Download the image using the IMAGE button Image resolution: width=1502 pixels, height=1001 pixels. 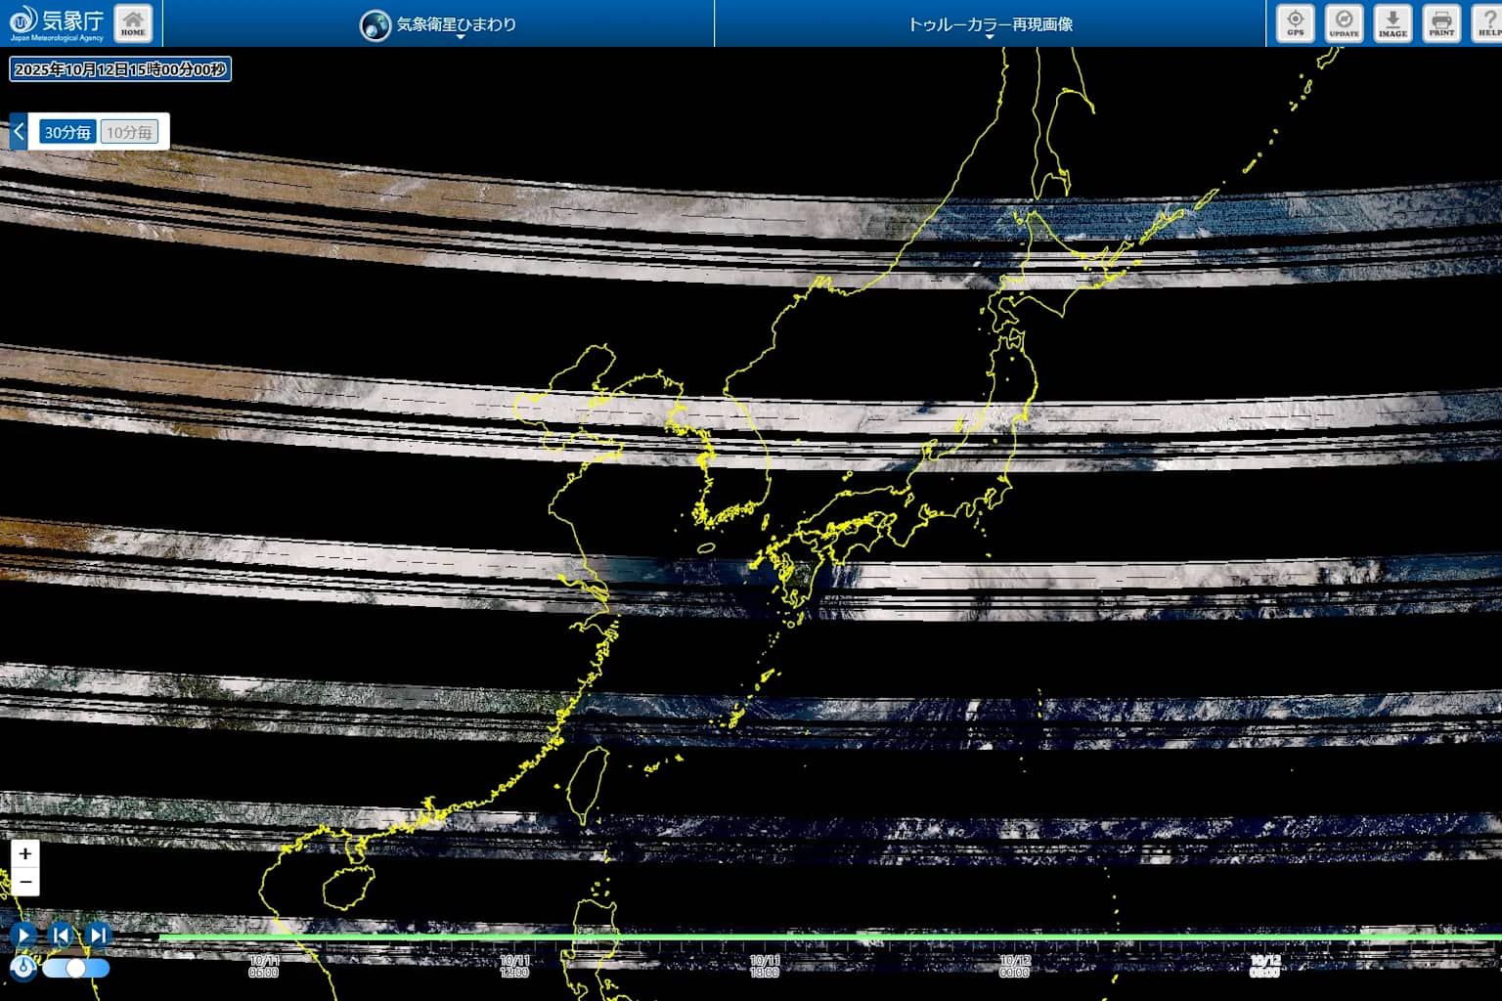tap(1392, 23)
